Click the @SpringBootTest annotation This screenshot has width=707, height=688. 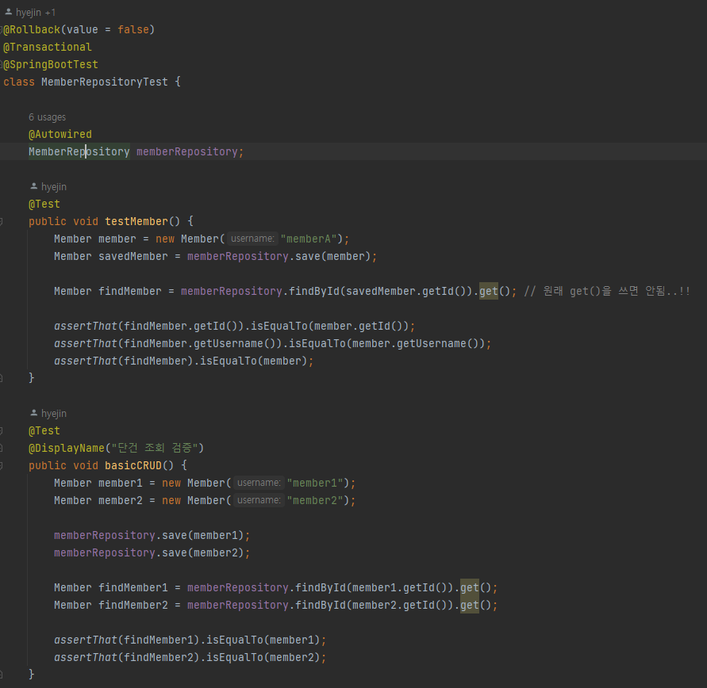coord(51,65)
